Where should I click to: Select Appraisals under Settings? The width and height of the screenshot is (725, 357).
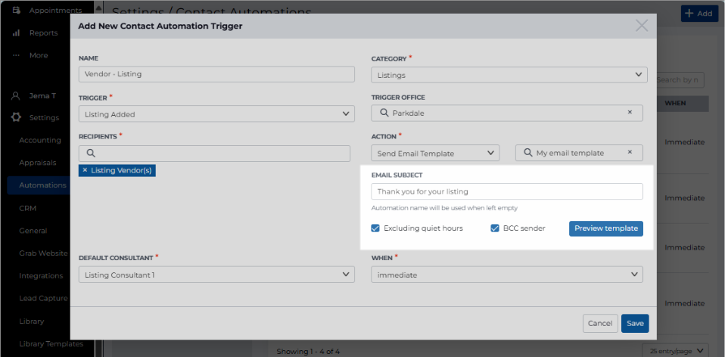click(x=37, y=163)
